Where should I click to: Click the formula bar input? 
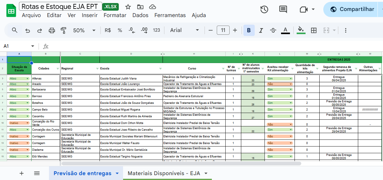pos(216,46)
